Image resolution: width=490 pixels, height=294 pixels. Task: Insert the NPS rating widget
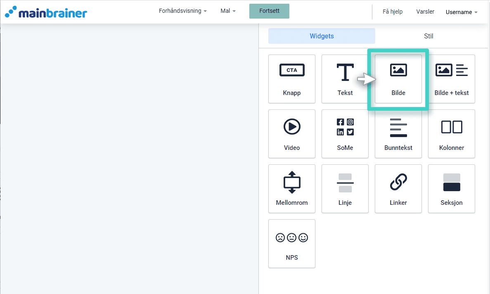291,244
